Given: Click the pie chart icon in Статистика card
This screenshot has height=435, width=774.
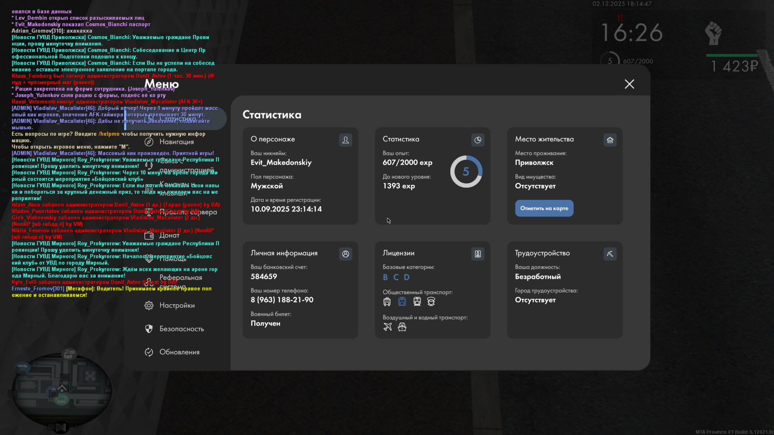Looking at the screenshot, I should [478, 140].
